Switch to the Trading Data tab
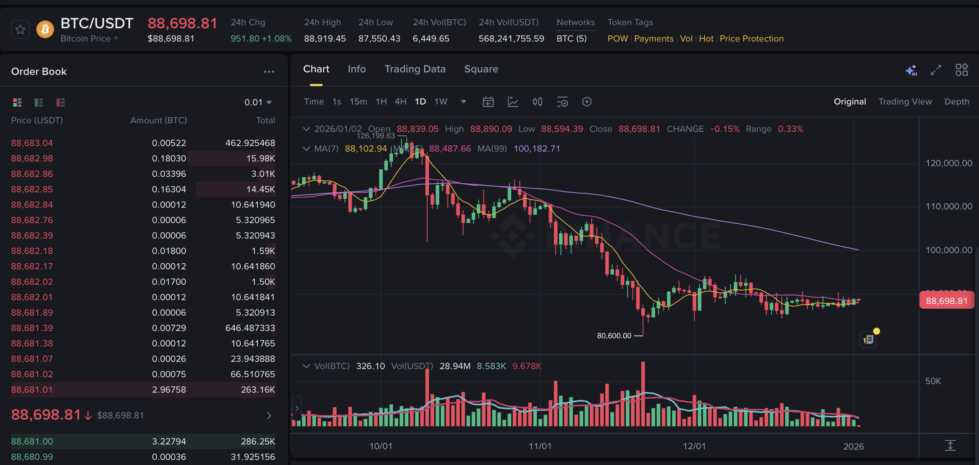Image resolution: width=979 pixels, height=465 pixels. click(415, 69)
